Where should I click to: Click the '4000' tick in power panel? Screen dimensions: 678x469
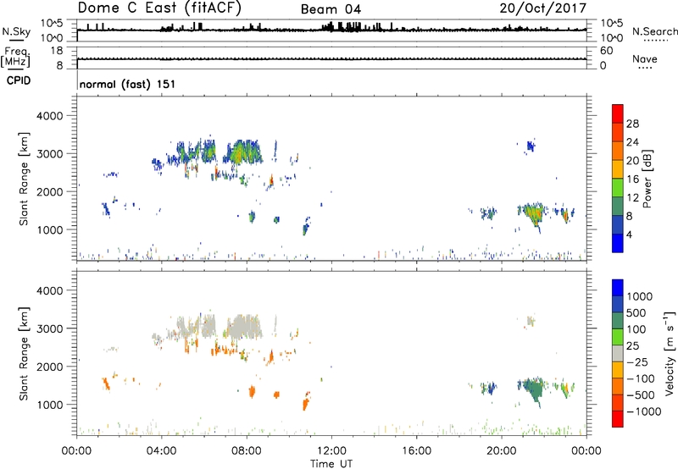[49, 116]
